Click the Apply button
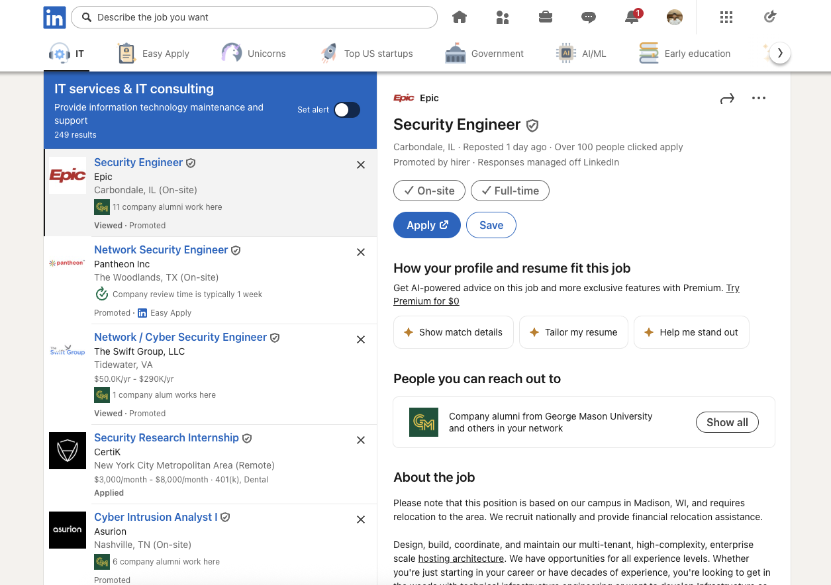The image size is (831, 585). pos(427,225)
